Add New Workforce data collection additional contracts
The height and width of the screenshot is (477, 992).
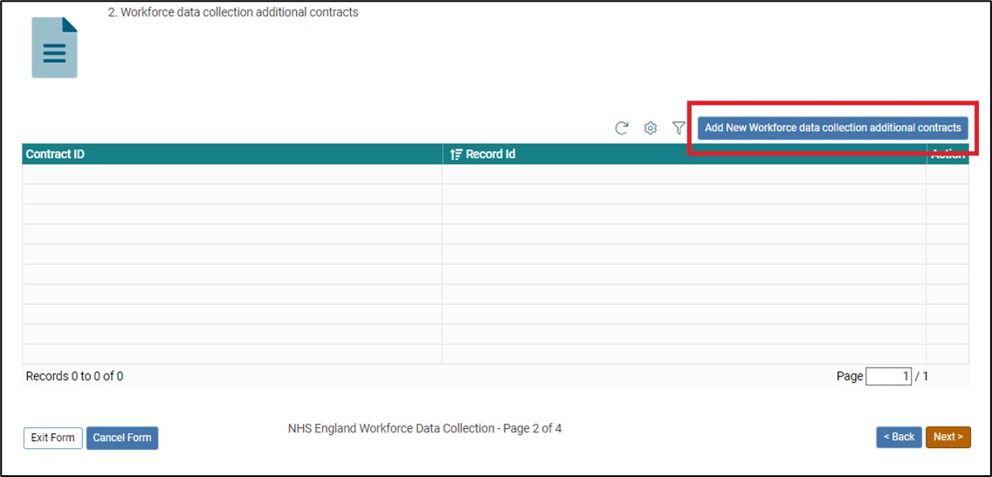[832, 128]
